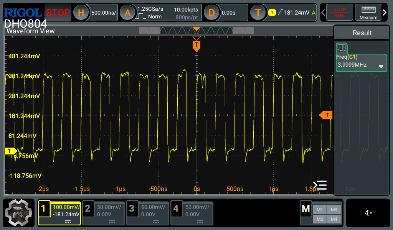Click the yellow trigger source 1 badge

[x=272, y=13]
